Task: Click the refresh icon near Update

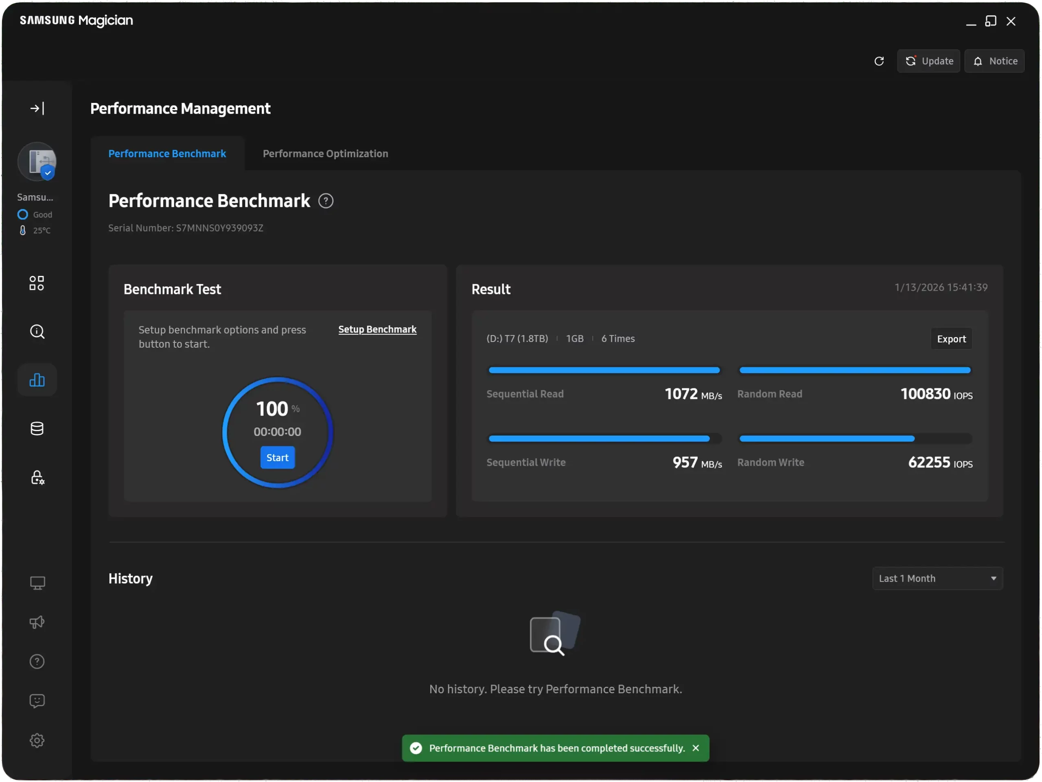Action: [879, 61]
